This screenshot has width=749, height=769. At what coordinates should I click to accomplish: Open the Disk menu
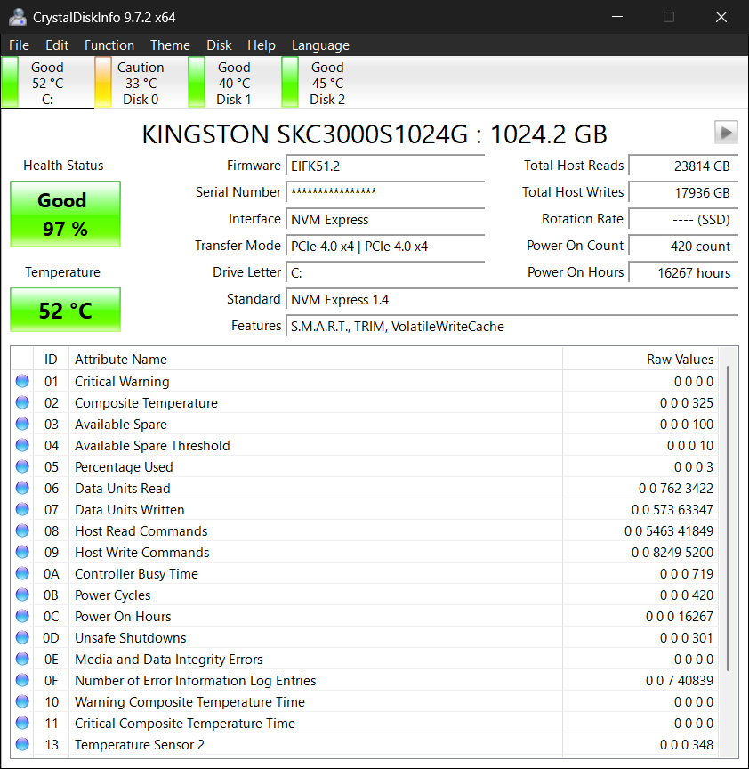pos(219,45)
